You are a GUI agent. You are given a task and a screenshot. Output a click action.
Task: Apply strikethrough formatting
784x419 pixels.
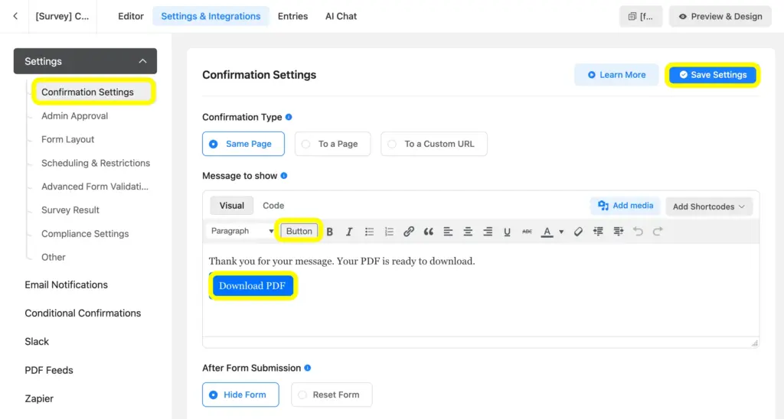[527, 231]
